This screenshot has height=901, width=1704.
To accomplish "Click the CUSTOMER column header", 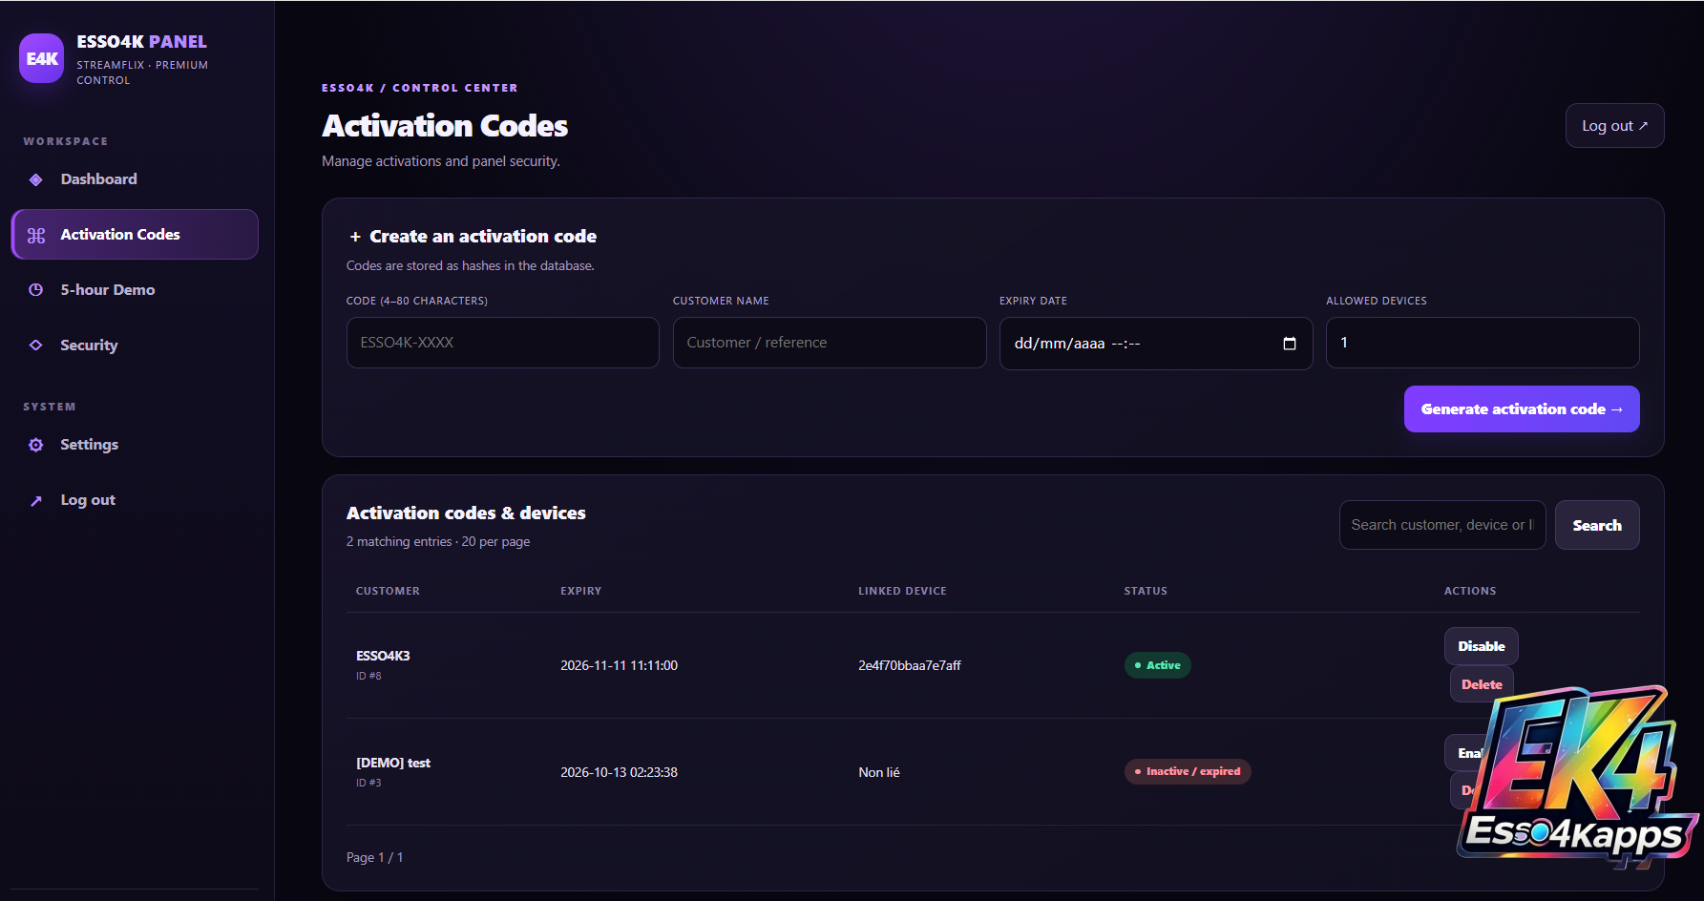I will 388,591.
